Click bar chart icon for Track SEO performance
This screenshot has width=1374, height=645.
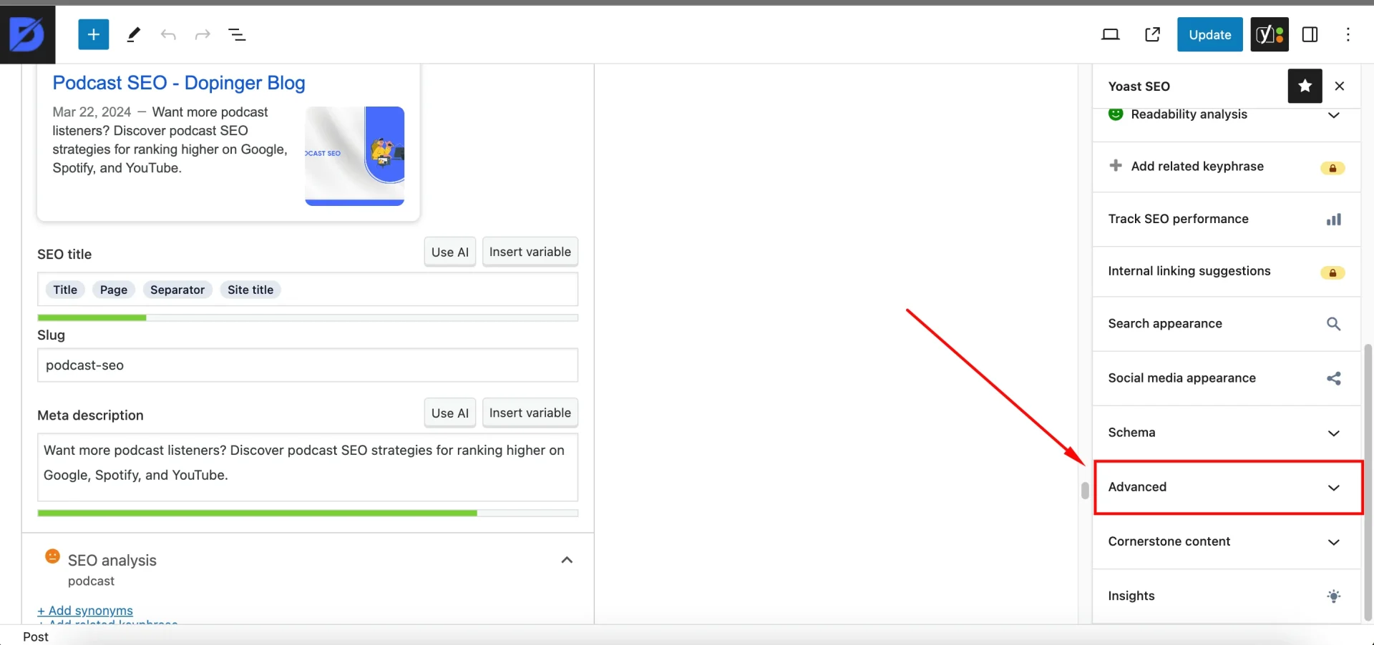coord(1334,220)
